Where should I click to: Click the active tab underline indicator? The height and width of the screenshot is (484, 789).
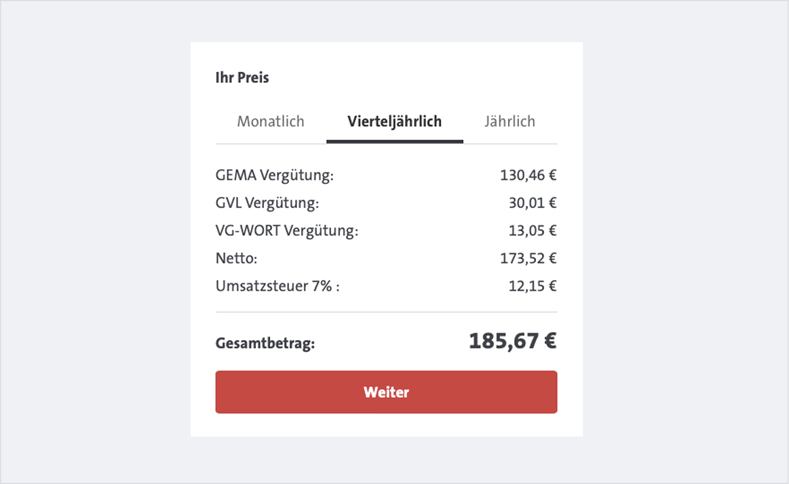point(394,140)
